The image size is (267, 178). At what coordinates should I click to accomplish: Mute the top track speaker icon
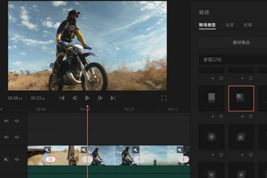(x=6, y=121)
